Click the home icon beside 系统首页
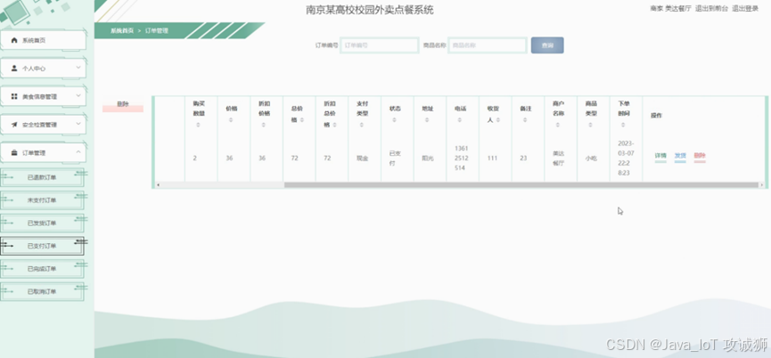771x358 pixels. [14, 40]
